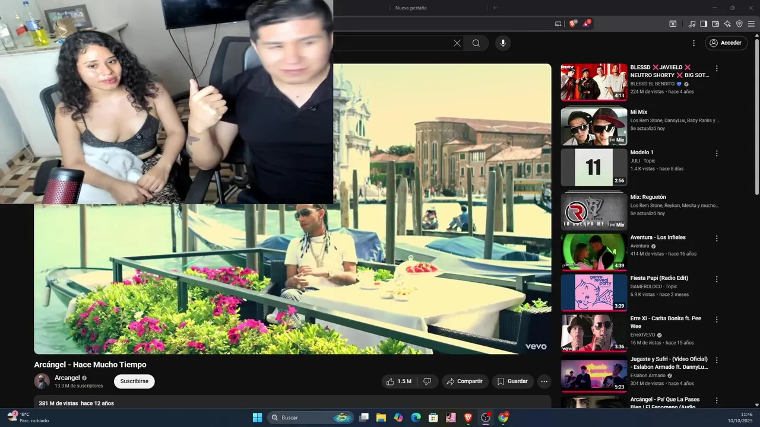
Task: Open Modelo 1 video thumbnail
Action: (594, 167)
